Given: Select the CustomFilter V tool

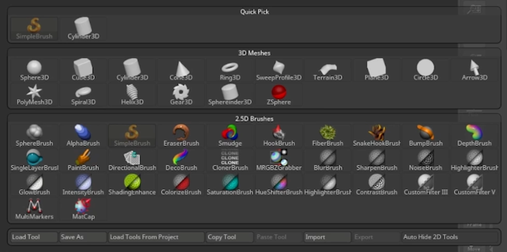Looking at the screenshot, I should point(475,185).
